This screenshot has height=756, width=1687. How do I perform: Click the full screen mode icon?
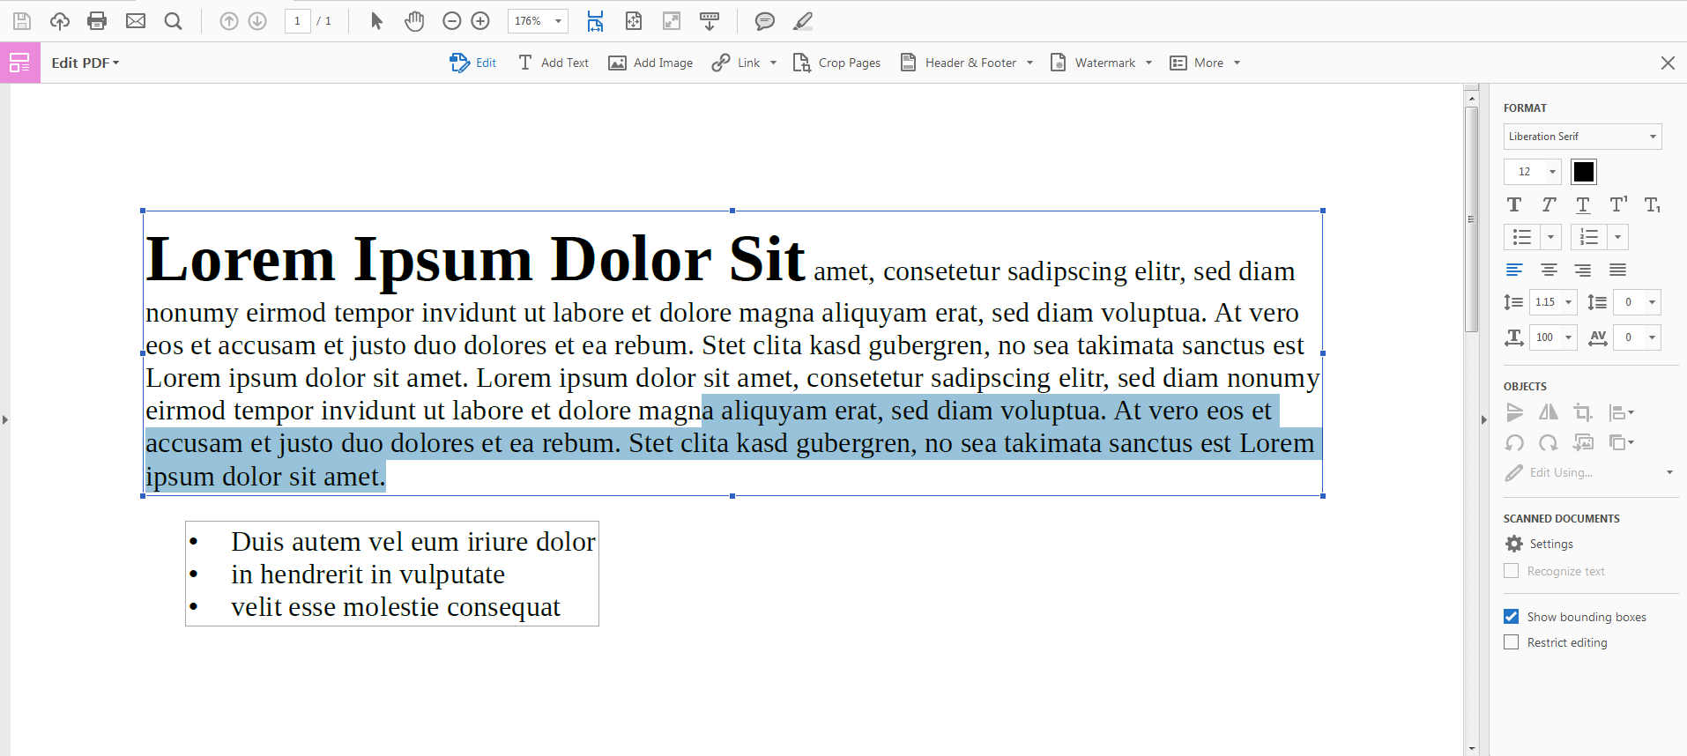tap(672, 21)
